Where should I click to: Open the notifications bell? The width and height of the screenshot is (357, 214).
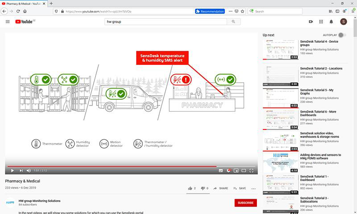331,21
